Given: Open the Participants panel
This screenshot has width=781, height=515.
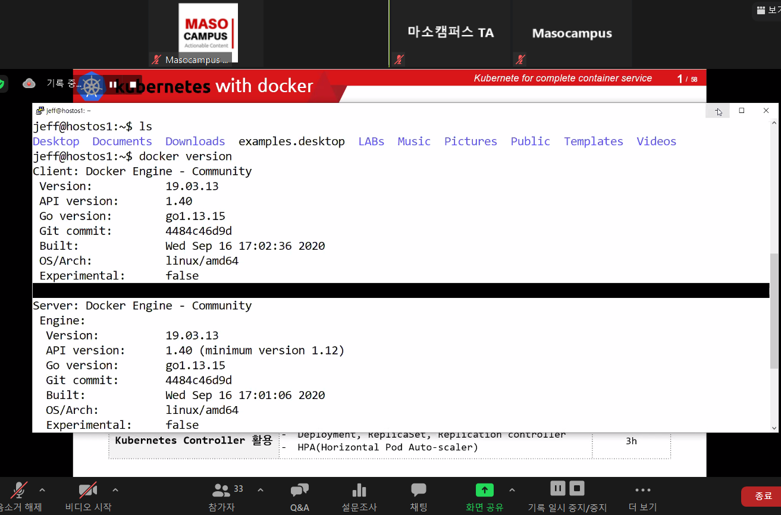Looking at the screenshot, I should pyautogui.click(x=221, y=491).
